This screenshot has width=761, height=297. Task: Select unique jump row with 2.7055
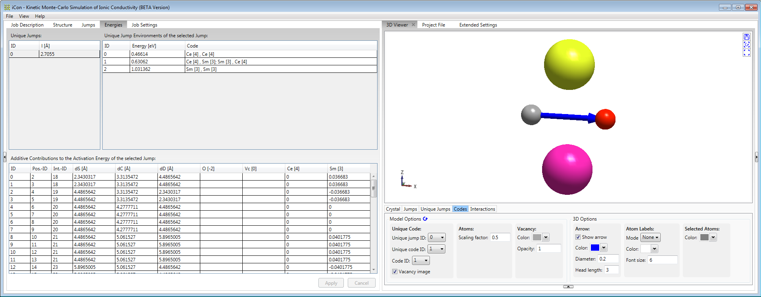pyautogui.click(x=54, y=54)
